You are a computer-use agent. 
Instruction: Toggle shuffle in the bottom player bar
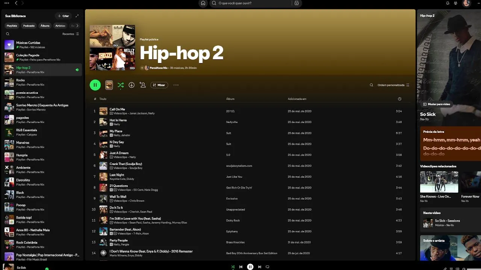point(233,267)
